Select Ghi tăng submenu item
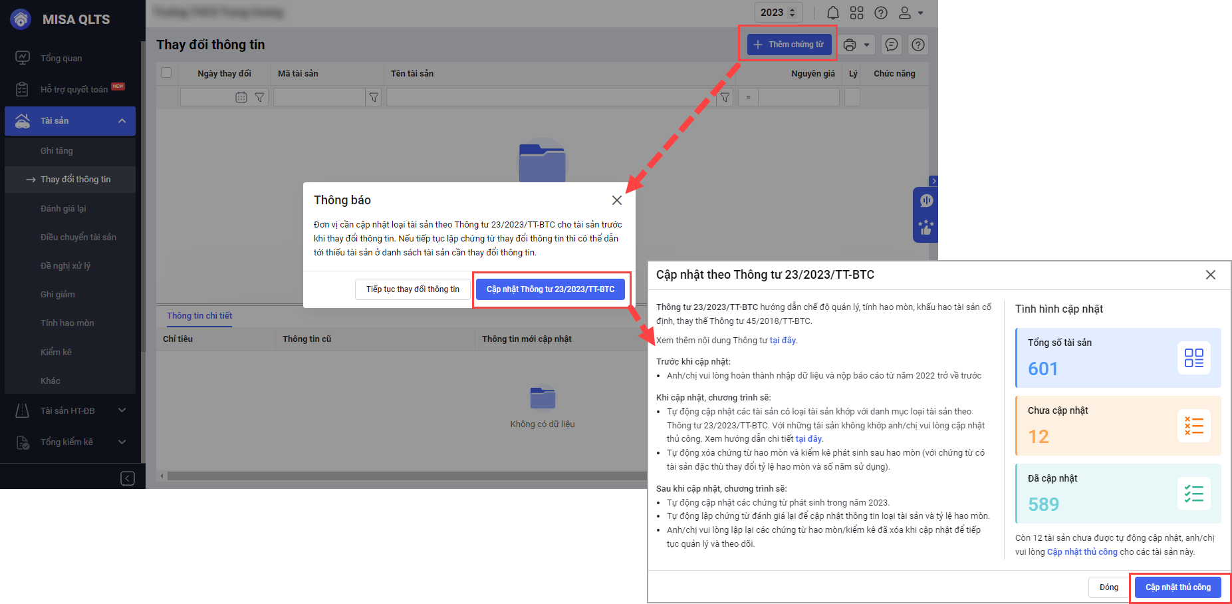The image size is (1232, 604). pyautogui.click(x=57, y=151)
